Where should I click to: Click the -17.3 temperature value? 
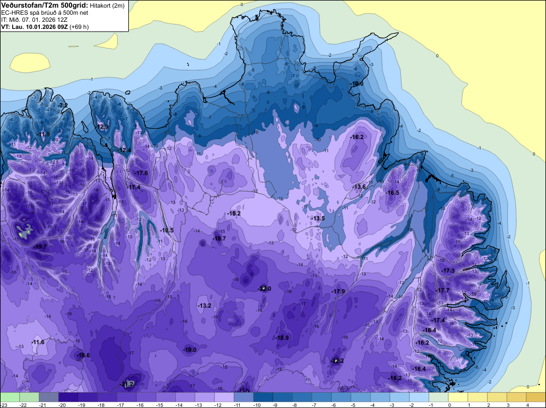coord(448,271)
